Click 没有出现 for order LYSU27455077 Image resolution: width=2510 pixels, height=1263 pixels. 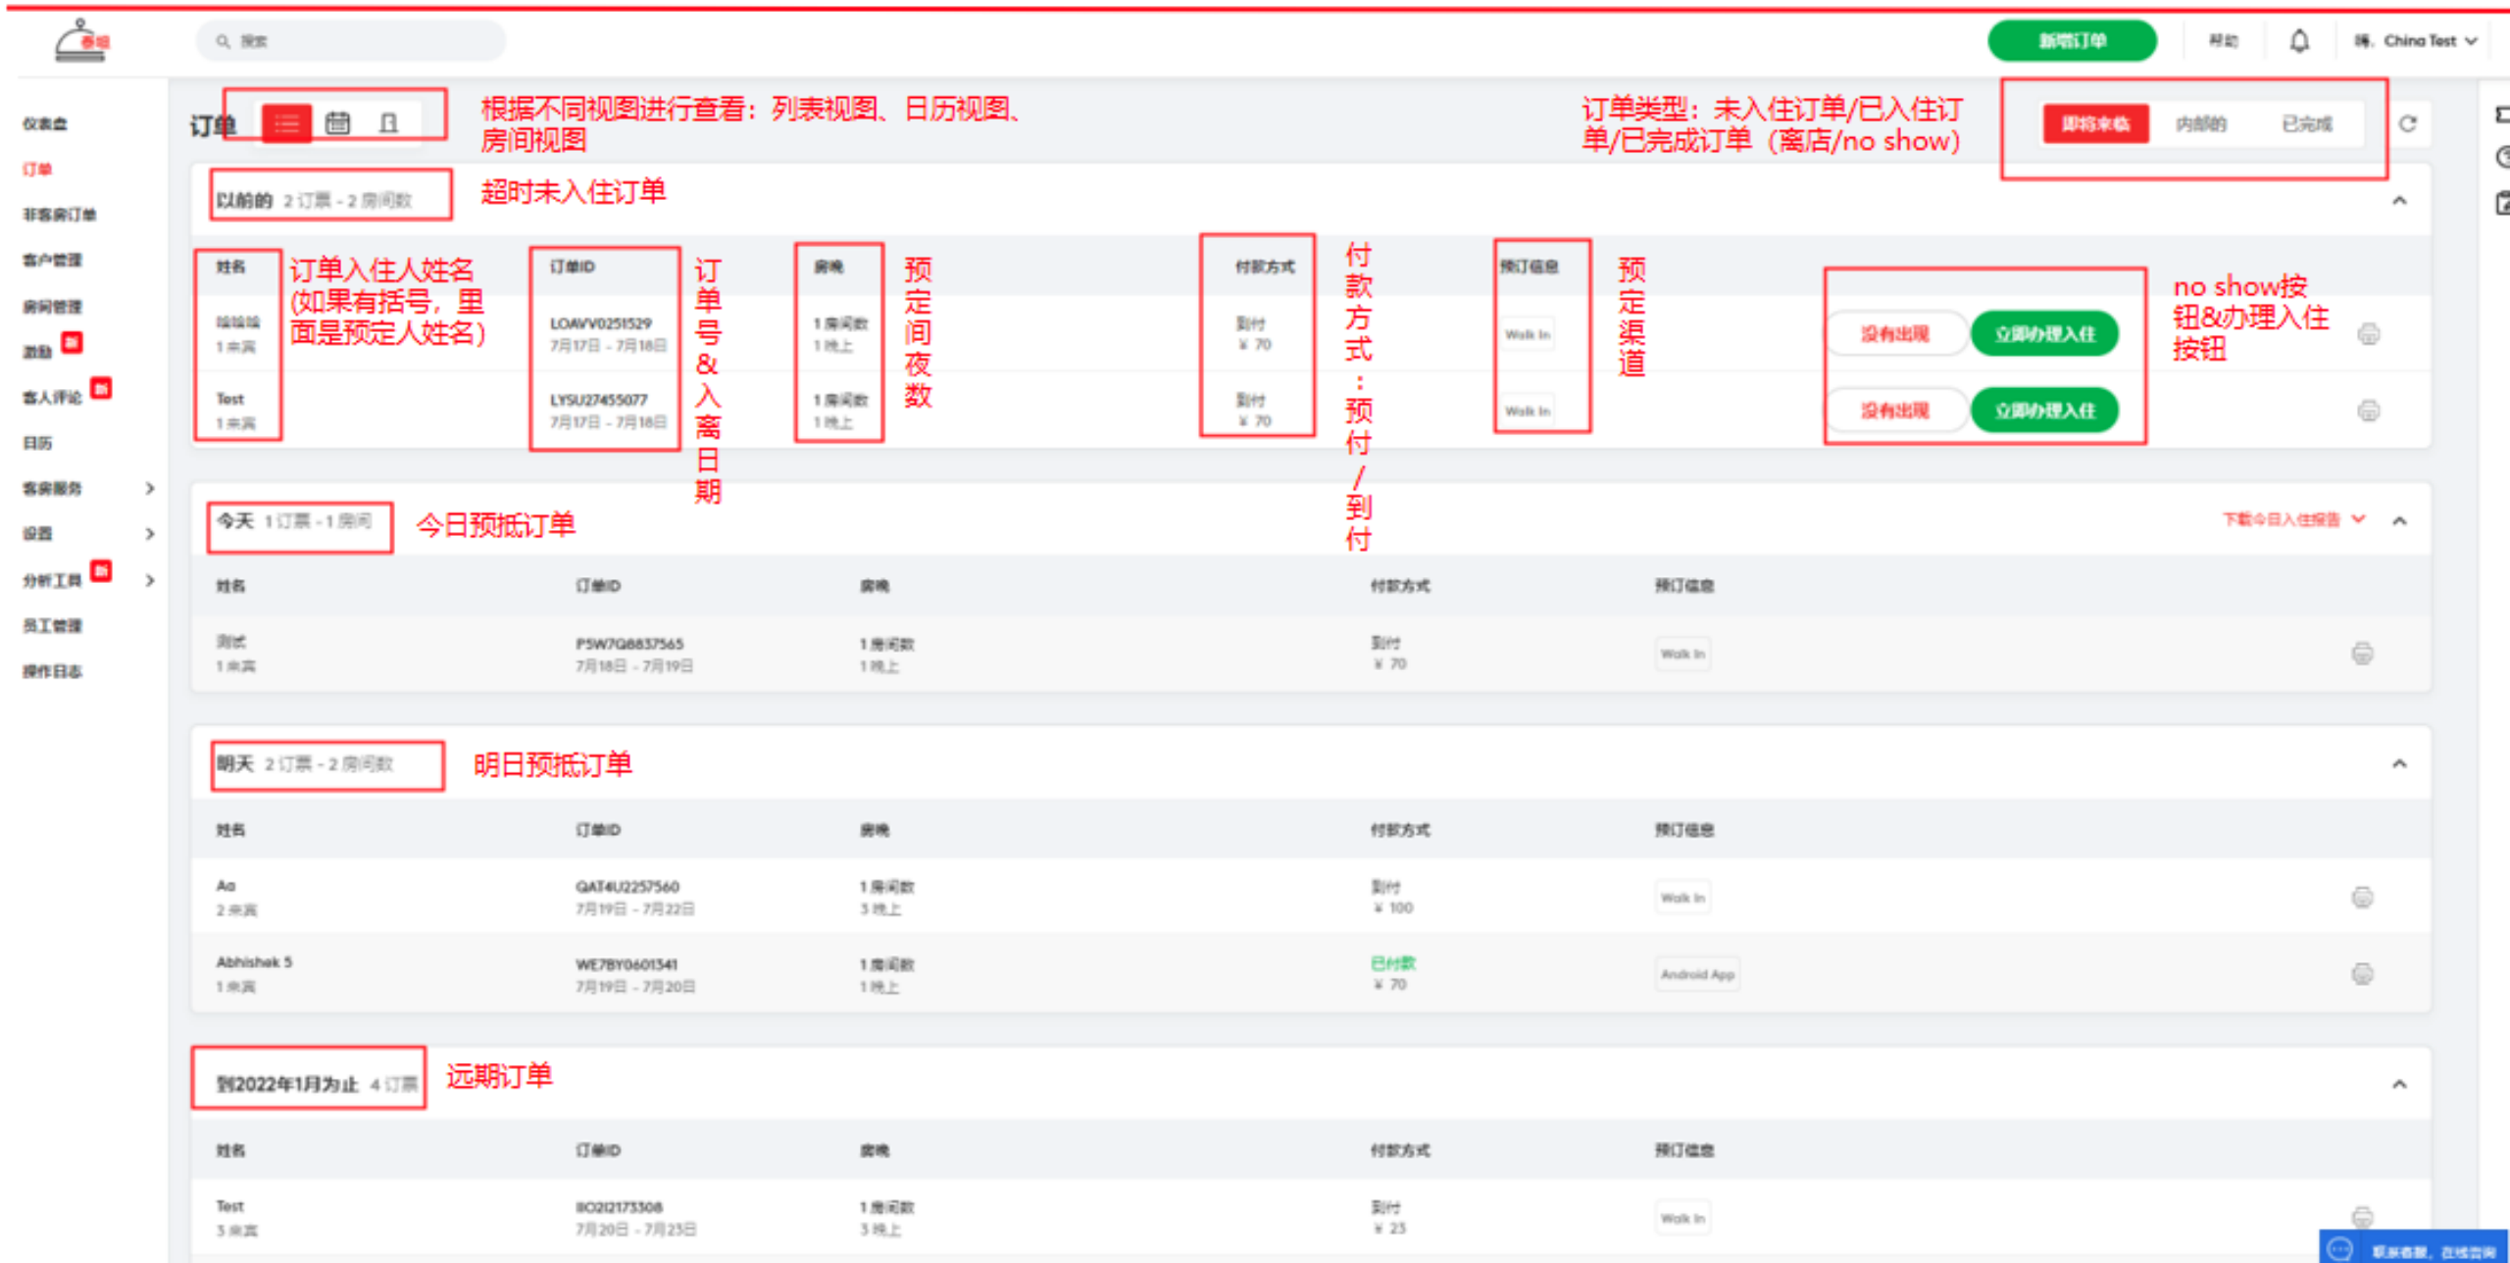(x=1894, y=411)
